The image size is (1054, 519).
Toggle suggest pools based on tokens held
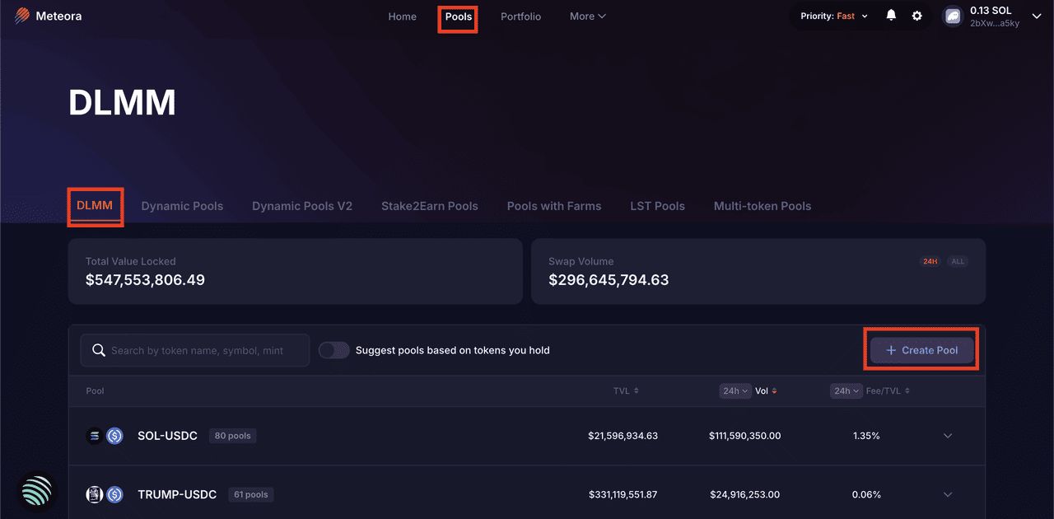point(334,350)
